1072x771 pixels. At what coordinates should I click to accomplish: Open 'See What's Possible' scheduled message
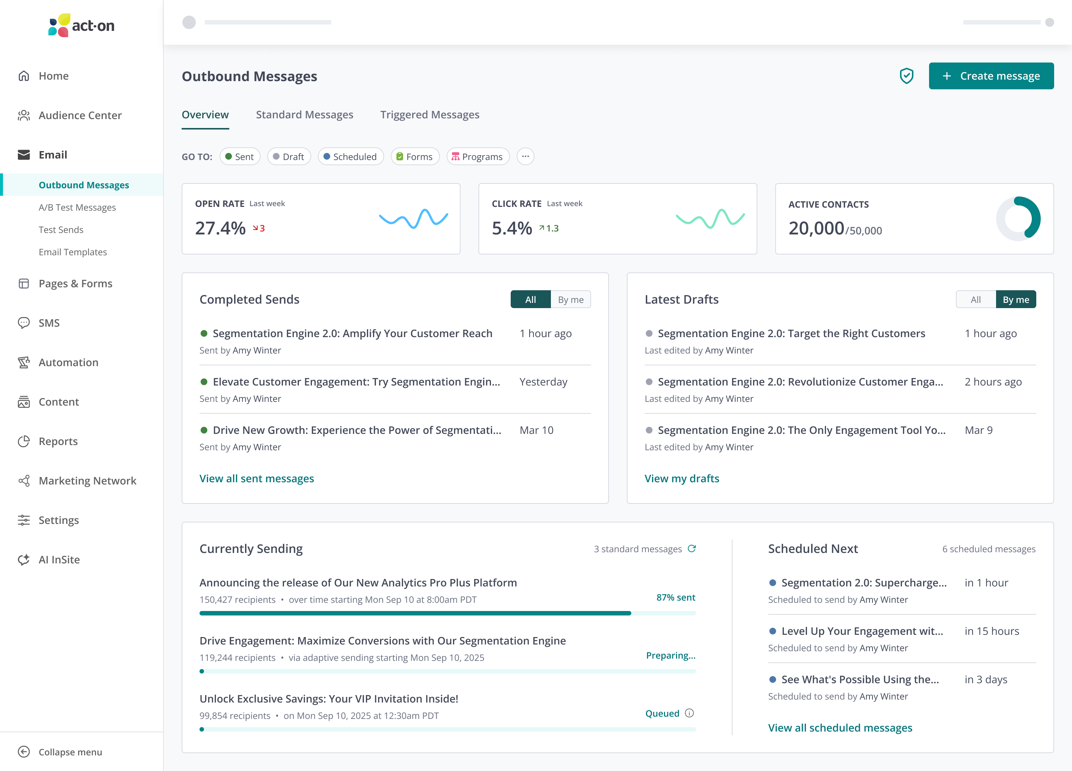pyautogui.click(x=860, y=679)
